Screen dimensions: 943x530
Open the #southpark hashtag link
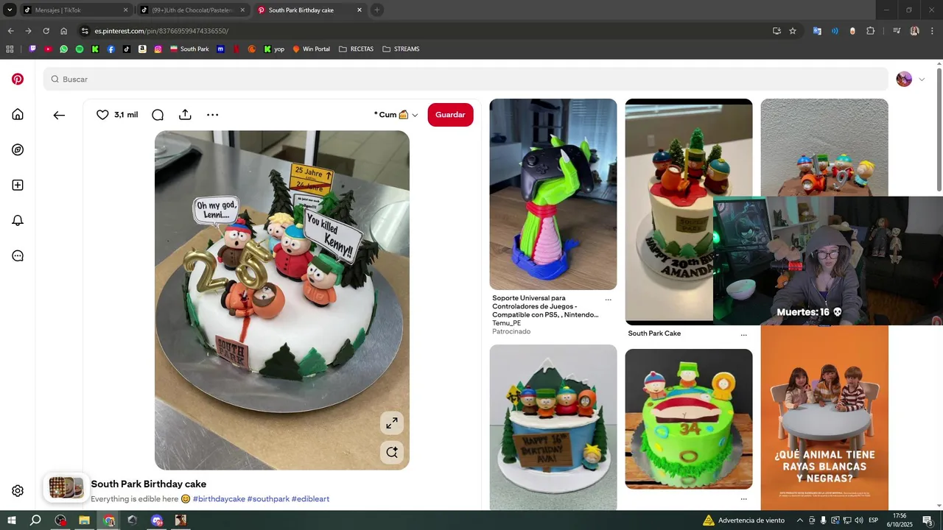(x=268, y=499)
